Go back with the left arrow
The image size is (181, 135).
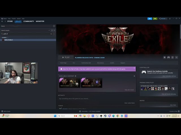[x=2, y=21]
